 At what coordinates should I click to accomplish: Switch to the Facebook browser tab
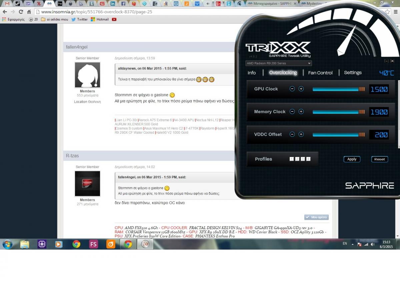tap(123, 4)
